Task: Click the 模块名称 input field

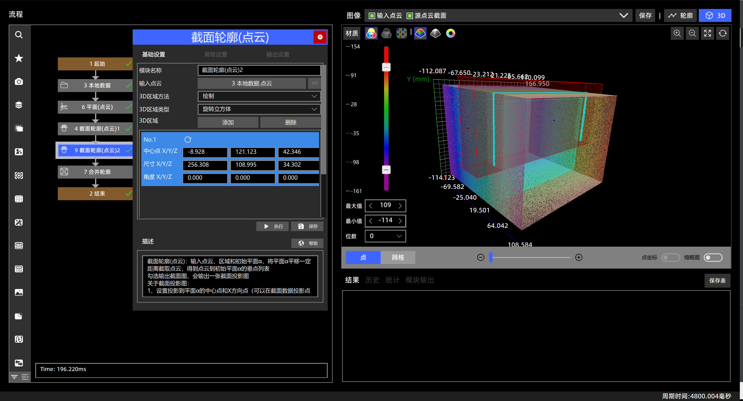Action: [259, 70]
